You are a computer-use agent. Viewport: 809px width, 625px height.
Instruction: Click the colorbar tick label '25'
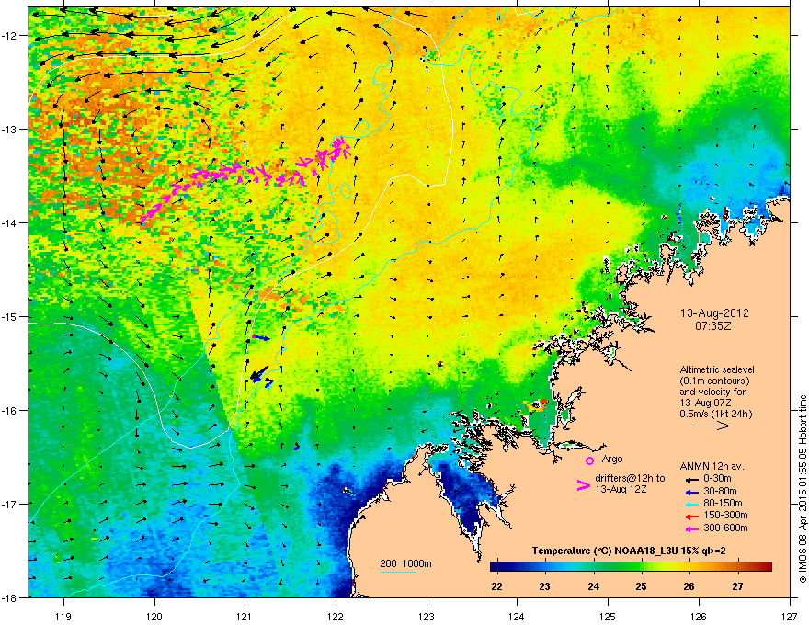pos(642,586)
